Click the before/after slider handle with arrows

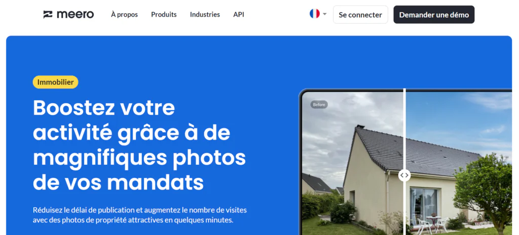[404, 175]
